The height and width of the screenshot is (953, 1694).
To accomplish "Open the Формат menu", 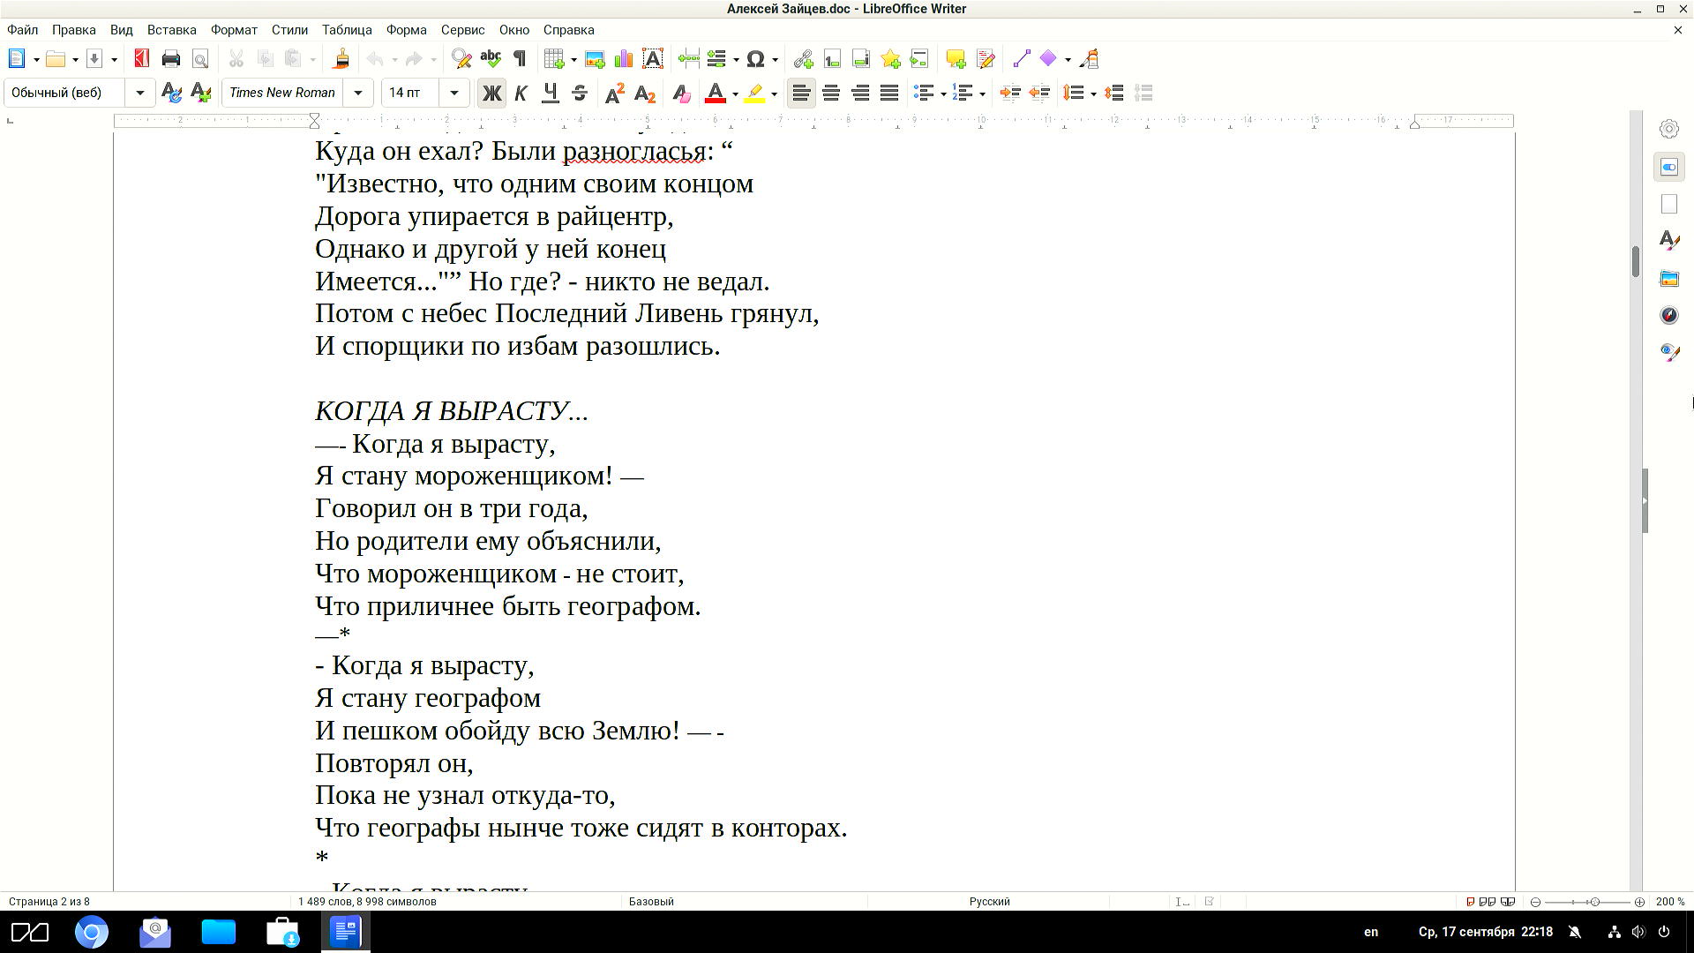I will pyautogui.click(x=234, y=29).
